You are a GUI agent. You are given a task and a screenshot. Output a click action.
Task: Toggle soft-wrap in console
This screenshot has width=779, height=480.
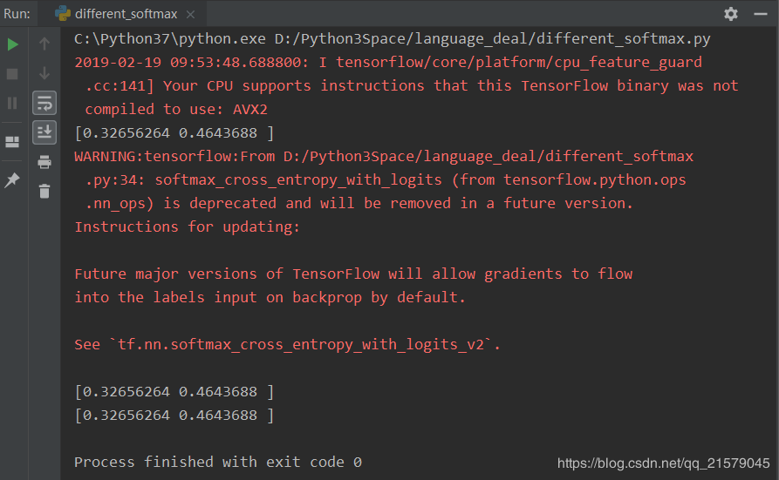[44, 104]
